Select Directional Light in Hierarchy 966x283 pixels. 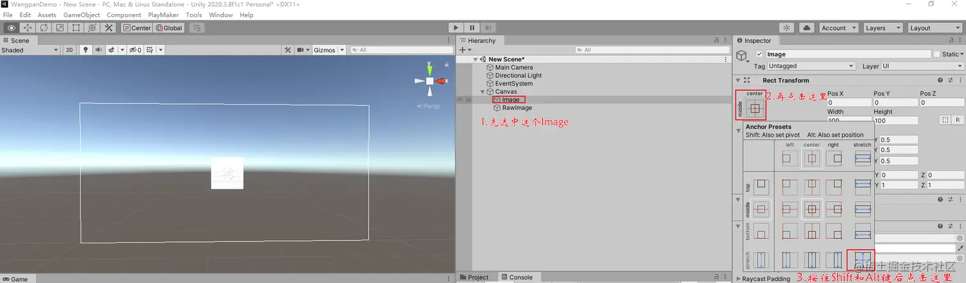tap(518, 75)
